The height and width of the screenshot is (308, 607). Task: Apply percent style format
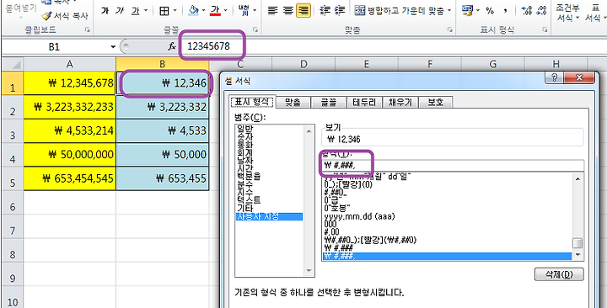click(x=490, y=11)
